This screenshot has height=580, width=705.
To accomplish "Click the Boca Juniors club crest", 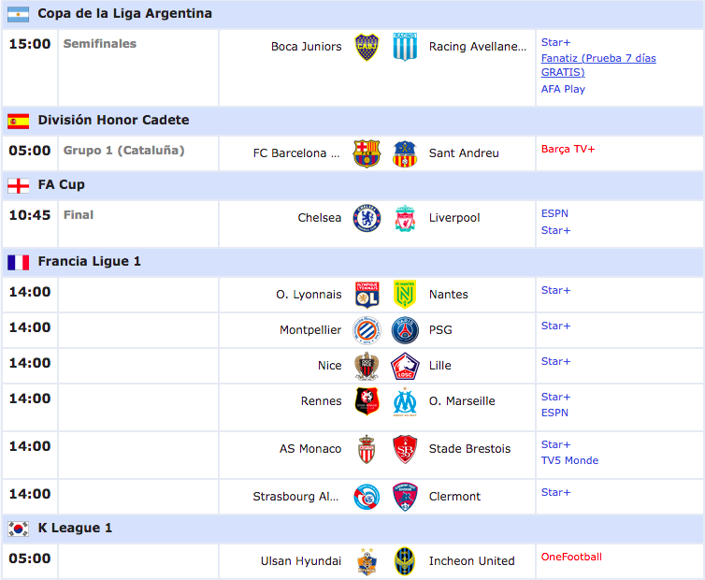I will point(367,47).
